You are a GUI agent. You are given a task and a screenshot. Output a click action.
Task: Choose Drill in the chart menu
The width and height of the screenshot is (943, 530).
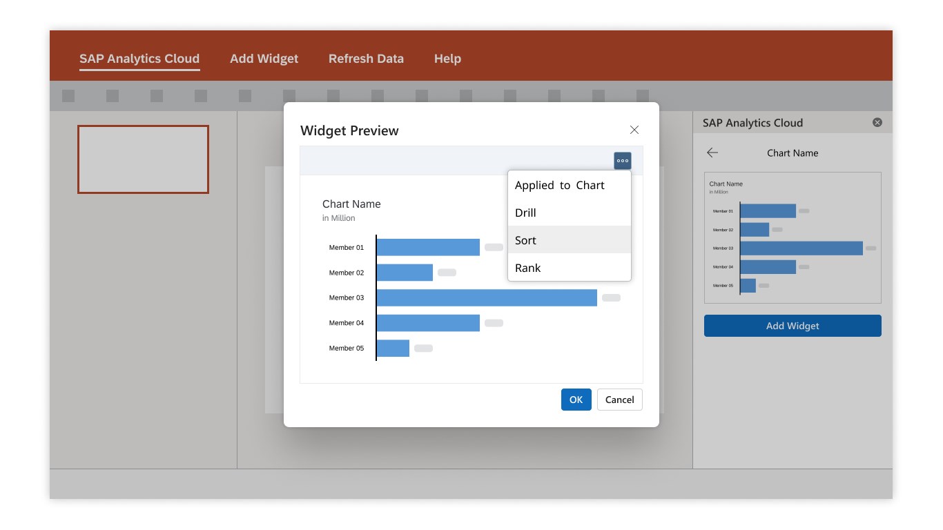(569, 213)
